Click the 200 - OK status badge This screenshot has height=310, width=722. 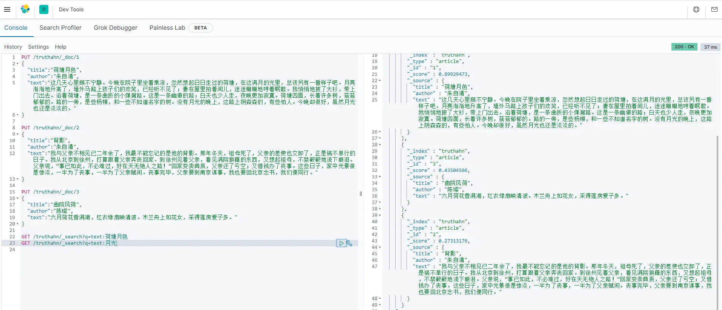point(684,47)
